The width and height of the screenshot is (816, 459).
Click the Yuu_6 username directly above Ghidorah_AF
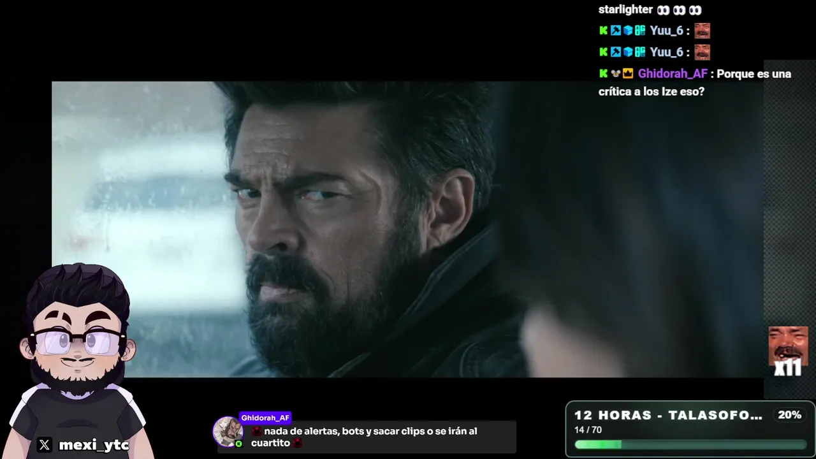click(666, 52)
